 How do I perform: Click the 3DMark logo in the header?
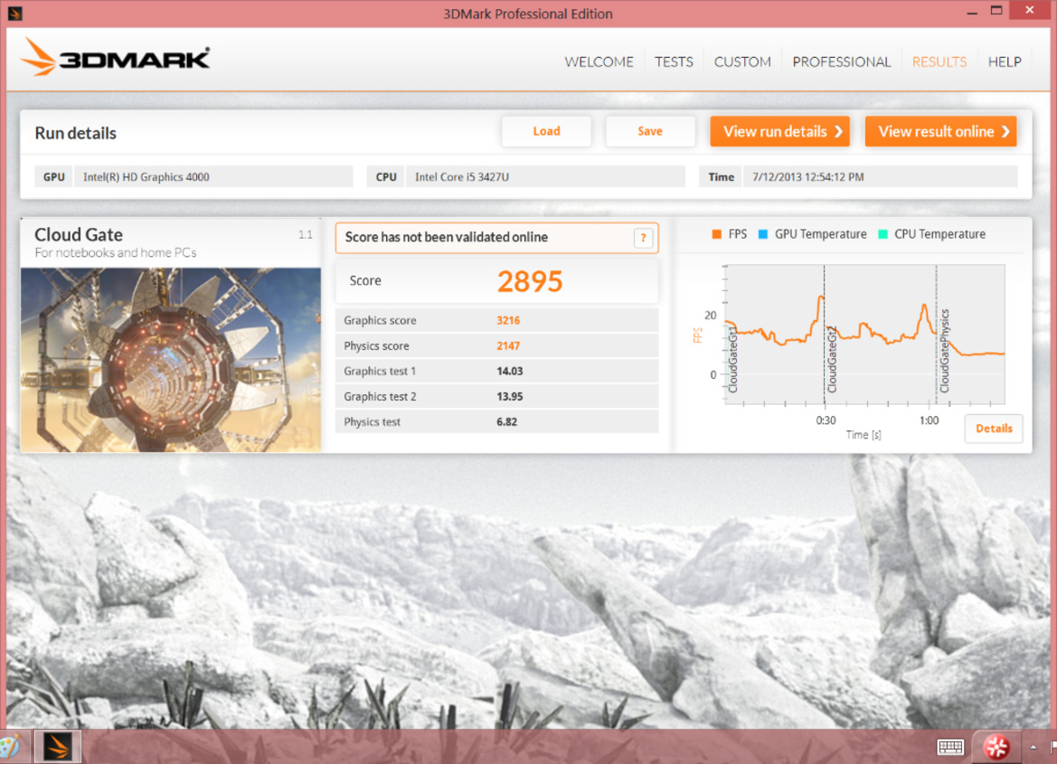(115, 57)
